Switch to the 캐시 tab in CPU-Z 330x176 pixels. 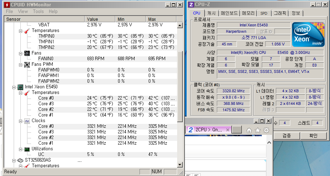(212, 13)
